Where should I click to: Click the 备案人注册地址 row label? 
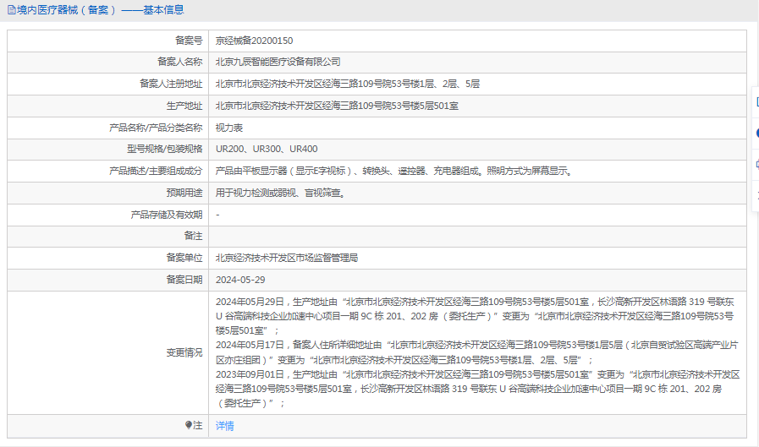click(171, 84)
